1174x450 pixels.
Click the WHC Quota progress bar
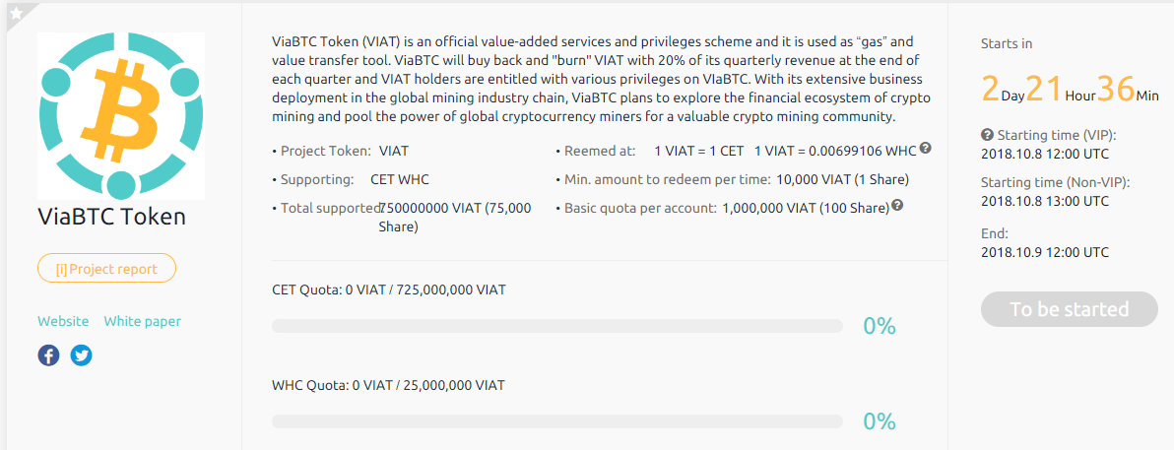556,421
